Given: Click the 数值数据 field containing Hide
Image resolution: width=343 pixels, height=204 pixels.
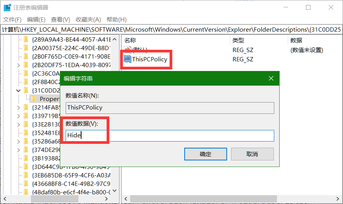Looking at the screenshot, I should 170,135.
